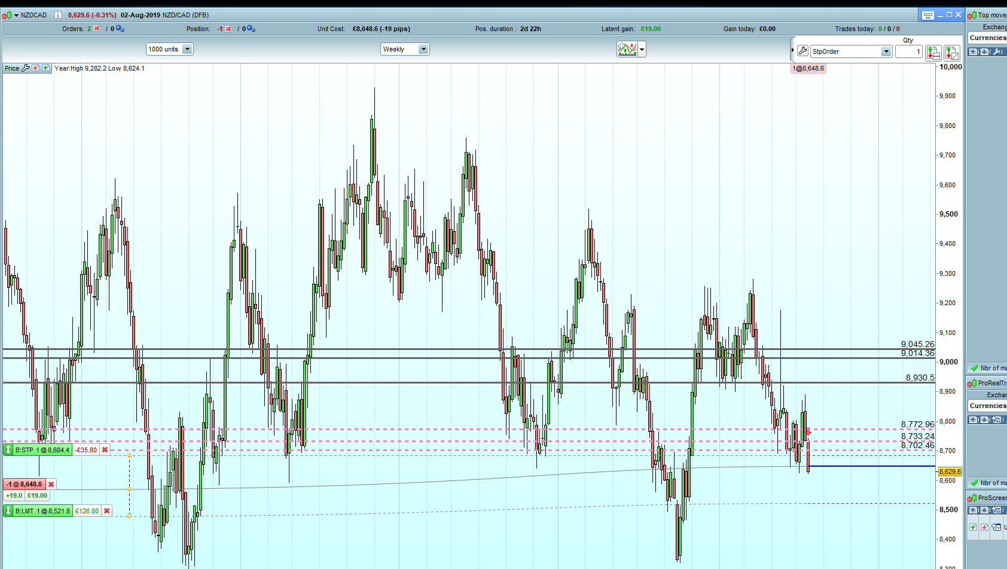The image size is (1007, 569).
Task: Open Currencies exchange dropdown in ProRealTrend panel
Action: click(988, 406)
